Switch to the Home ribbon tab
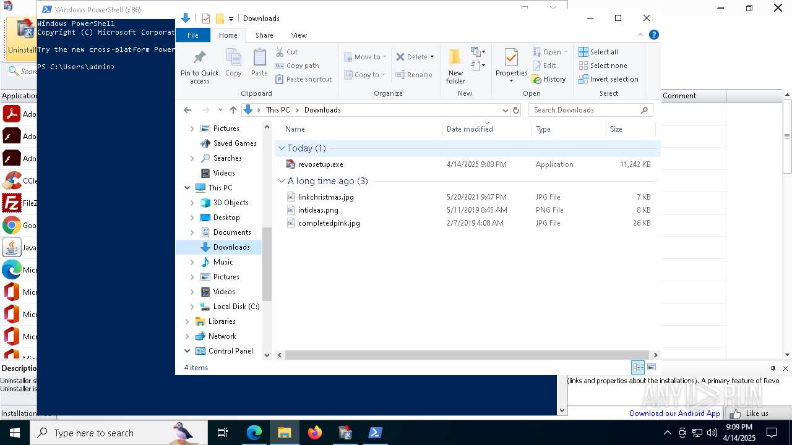Viewport: 792px width, 445px height. [228, 35]
